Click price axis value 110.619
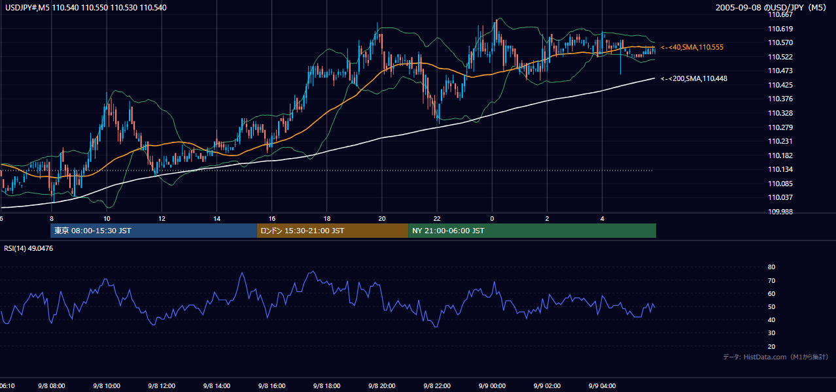 781,29
